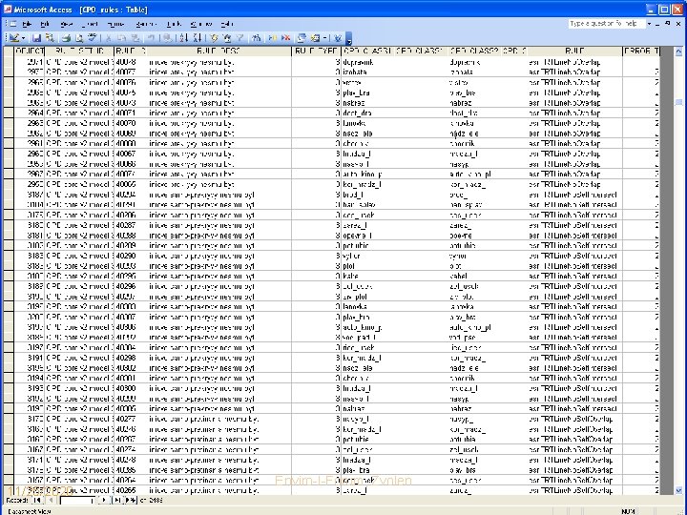Open the Records menu
687x515 pixels.
tap(145, 24)
